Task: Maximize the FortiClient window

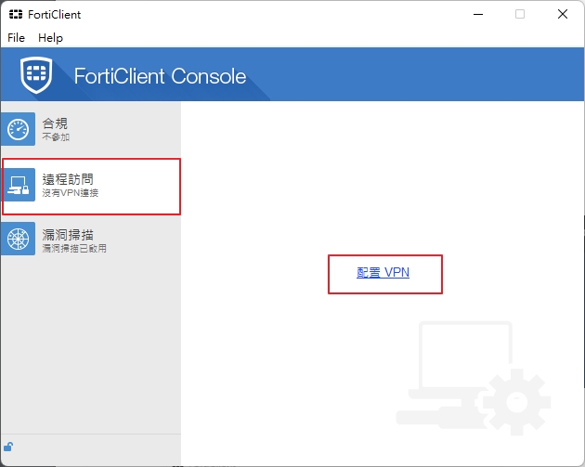Action: [520, 14]
